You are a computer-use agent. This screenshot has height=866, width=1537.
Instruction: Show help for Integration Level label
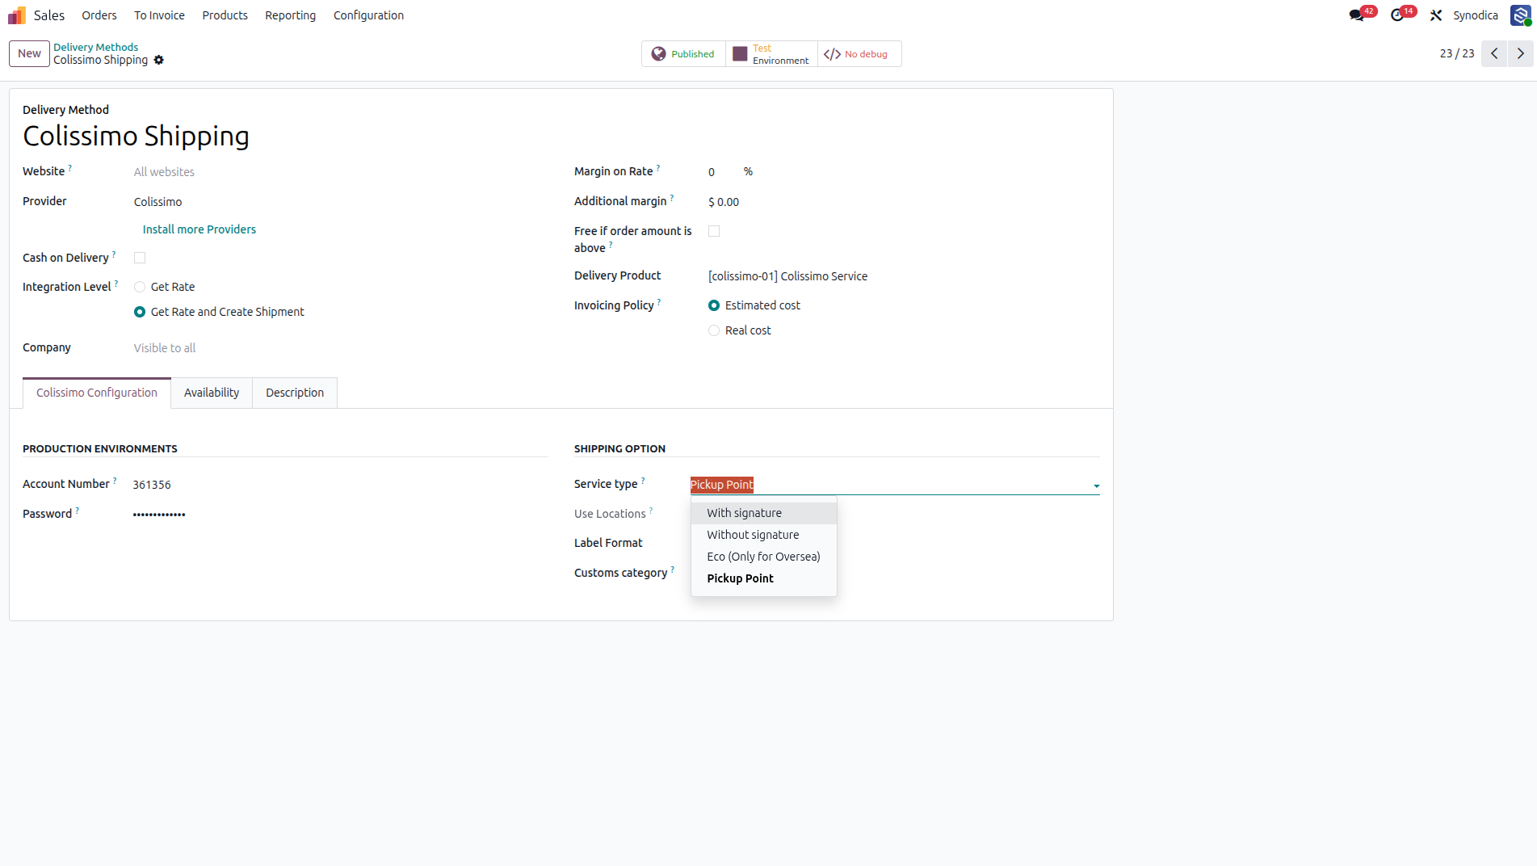click(116, 284)
